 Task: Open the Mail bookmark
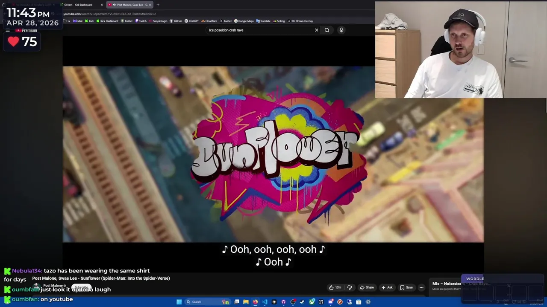pyautogui.click(x=77, y=21)
